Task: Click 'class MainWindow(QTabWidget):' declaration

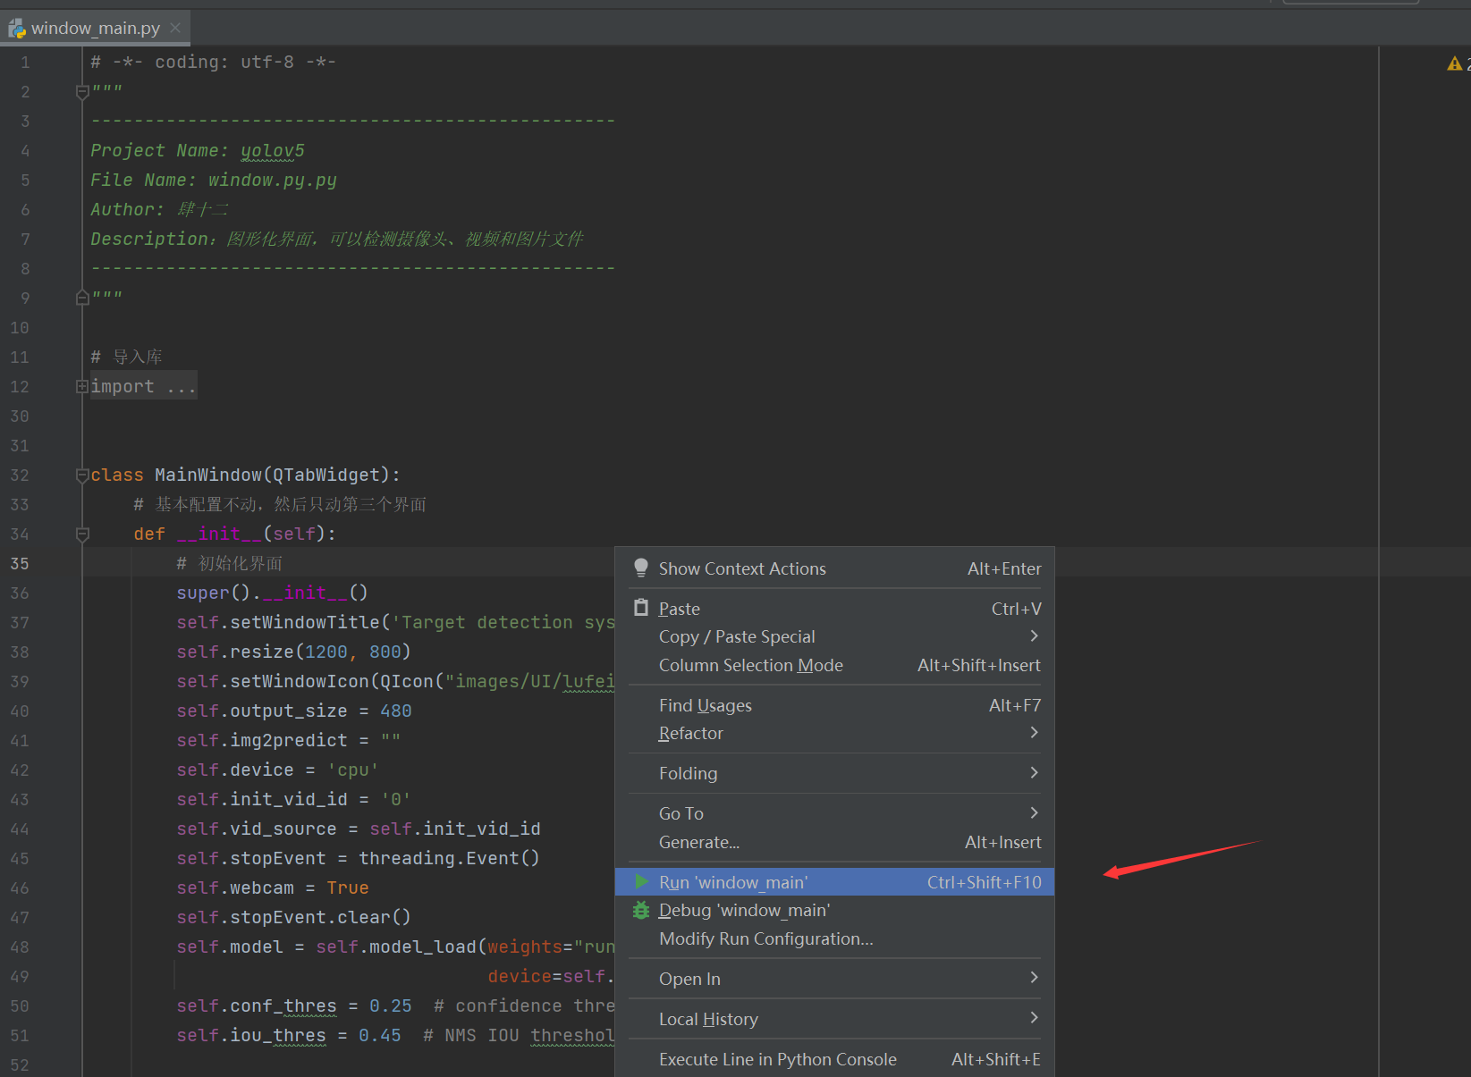Action: pos(246,475)
